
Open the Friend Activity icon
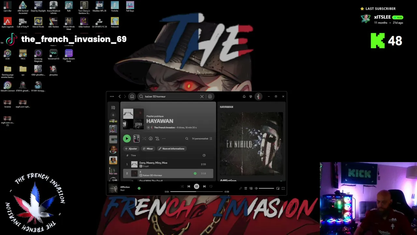[x=251, y=97]
